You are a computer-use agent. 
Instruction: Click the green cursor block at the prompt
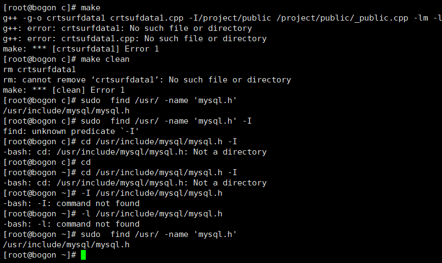pyautogui.click(x=83, y=255)
